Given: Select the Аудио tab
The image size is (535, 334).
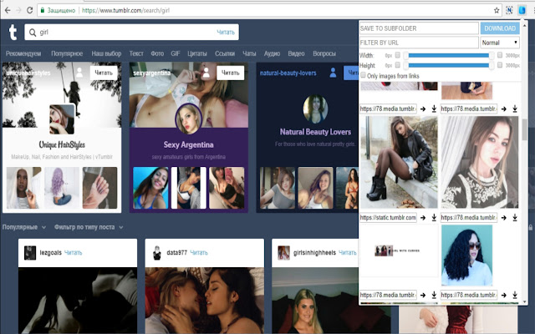Looking at the screenshot, I should pos(272,53).
